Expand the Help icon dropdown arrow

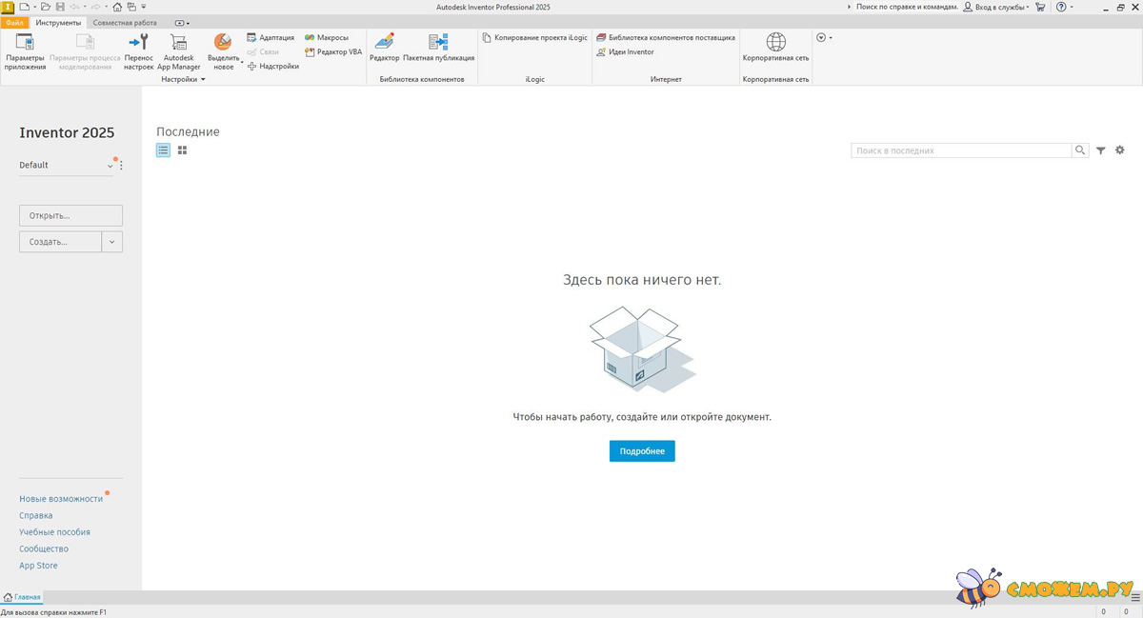1072,7
